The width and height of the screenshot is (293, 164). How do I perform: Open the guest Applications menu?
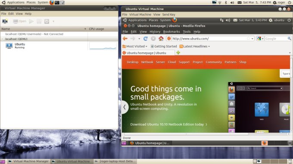[137, 20]
